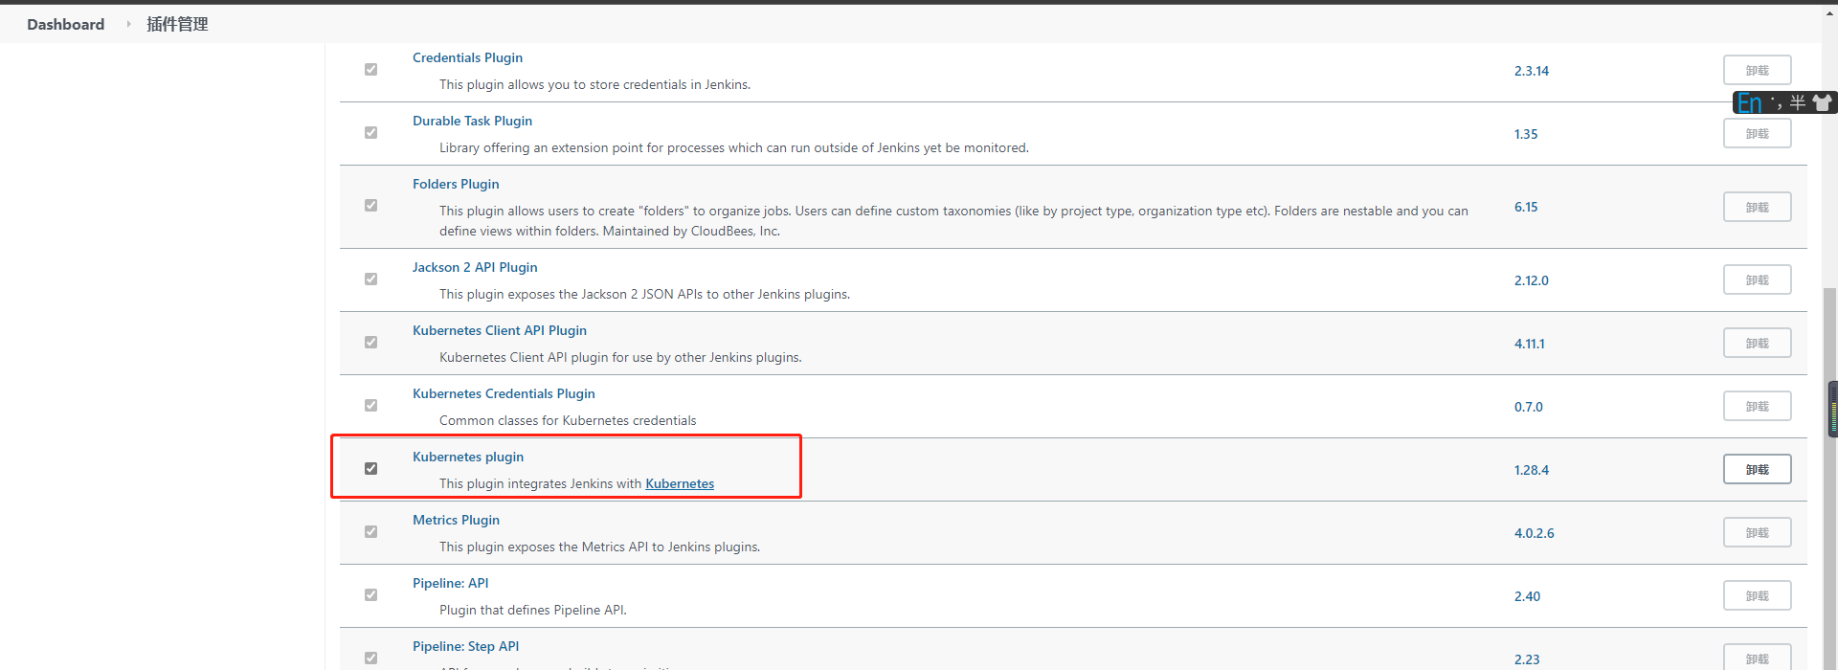Toggle the Credentials Plugin checkbox

click(x=370, y=70)
